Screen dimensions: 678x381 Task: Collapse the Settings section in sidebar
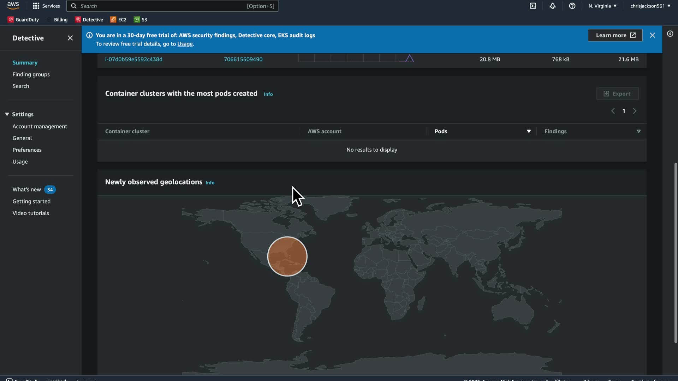[7, 114]
